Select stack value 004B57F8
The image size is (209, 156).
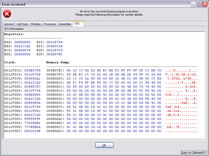32,70
